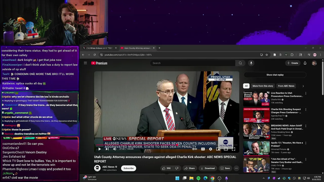This screenshot has height=182, width=324.
Task: Toggle theater mode on the player
Action: [226, 149]
